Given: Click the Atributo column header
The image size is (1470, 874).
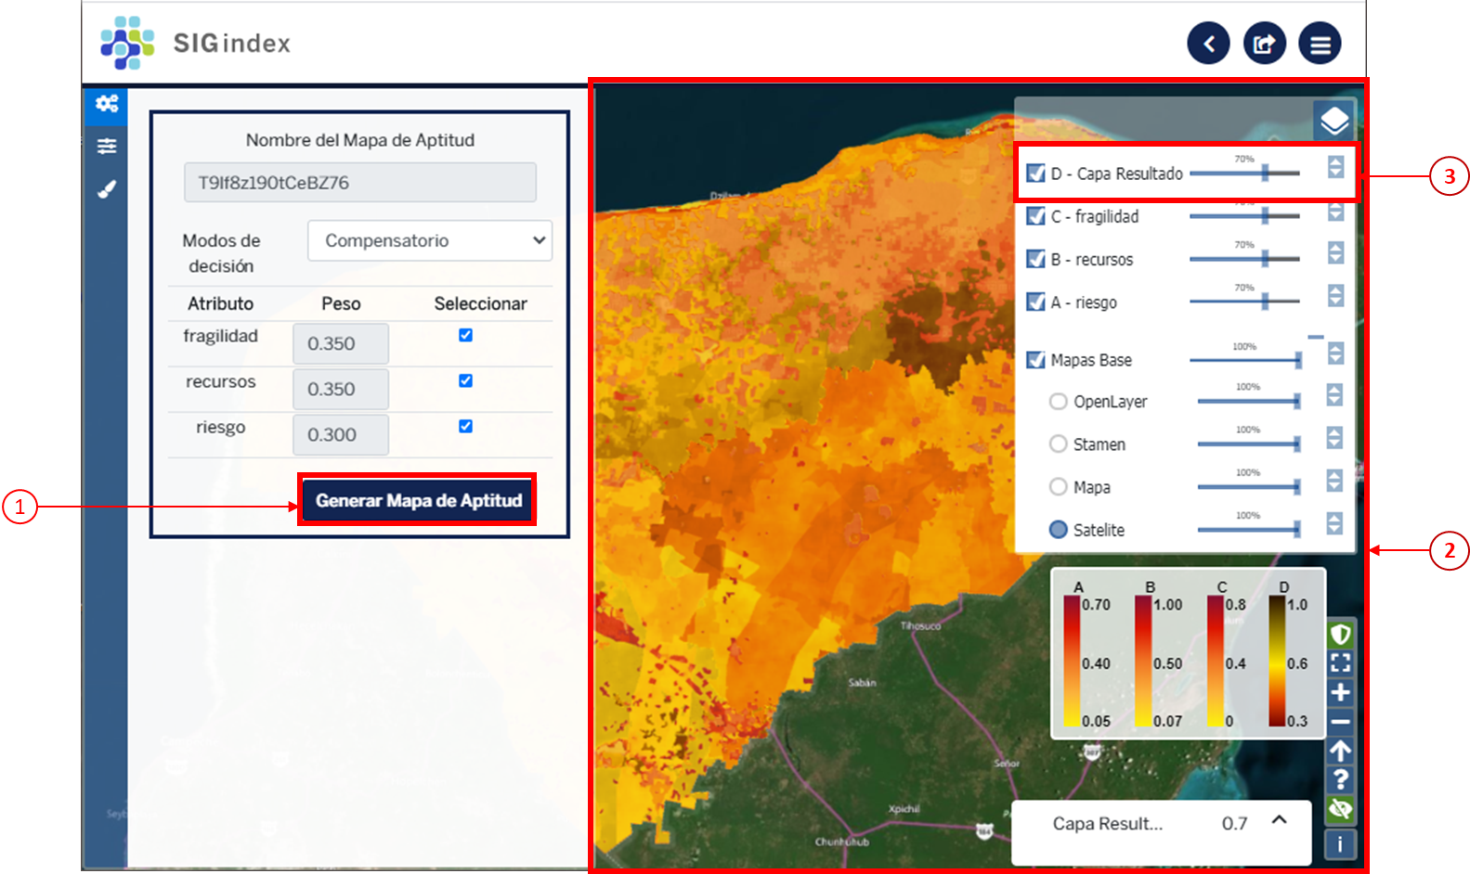Looking at the screenshot, I should (x=220, y=303).
